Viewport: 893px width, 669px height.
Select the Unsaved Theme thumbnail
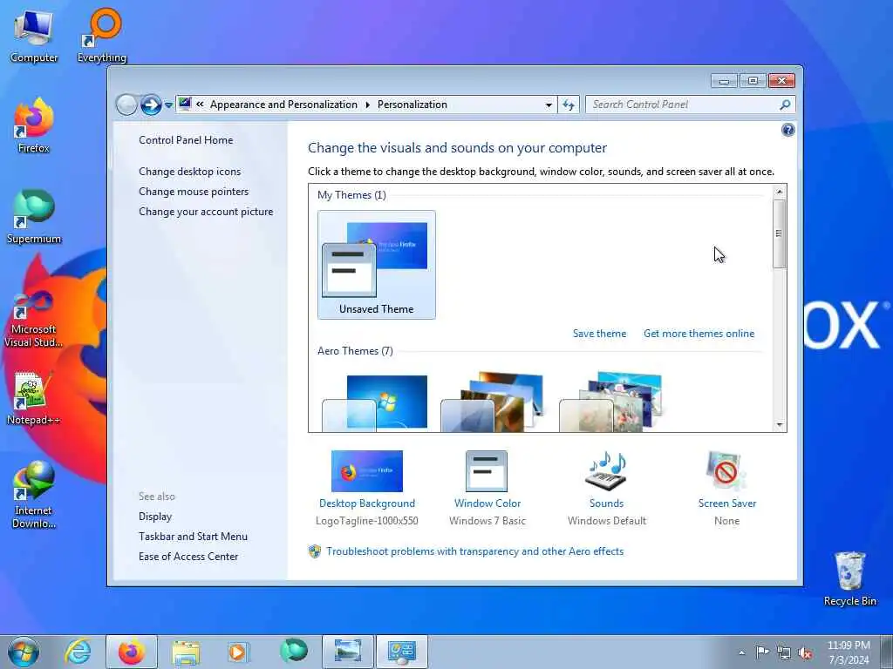(377, 265)
